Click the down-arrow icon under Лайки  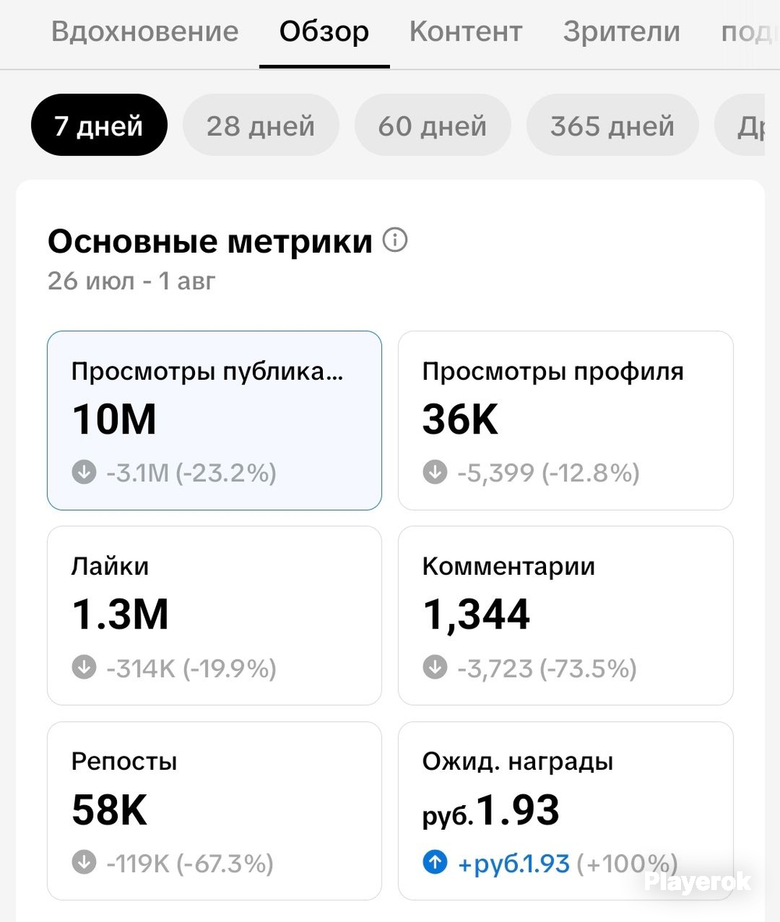click(x=84, y=668)
